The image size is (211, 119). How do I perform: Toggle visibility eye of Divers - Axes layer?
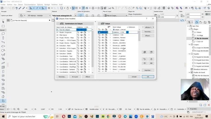tap(103, 54)
